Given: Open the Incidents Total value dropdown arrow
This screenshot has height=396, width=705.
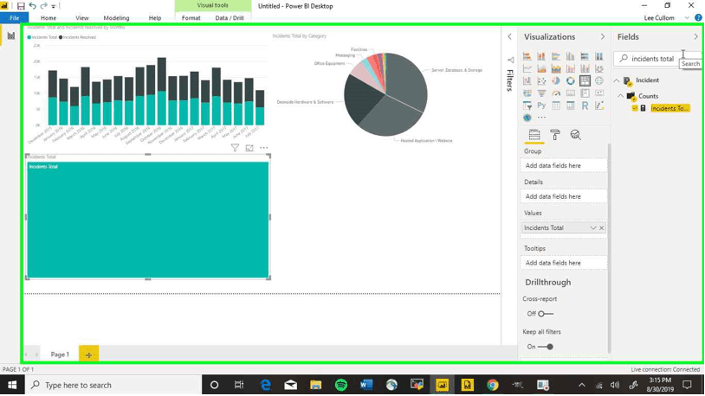Looking at the screenshot, I should pos(593,228).
